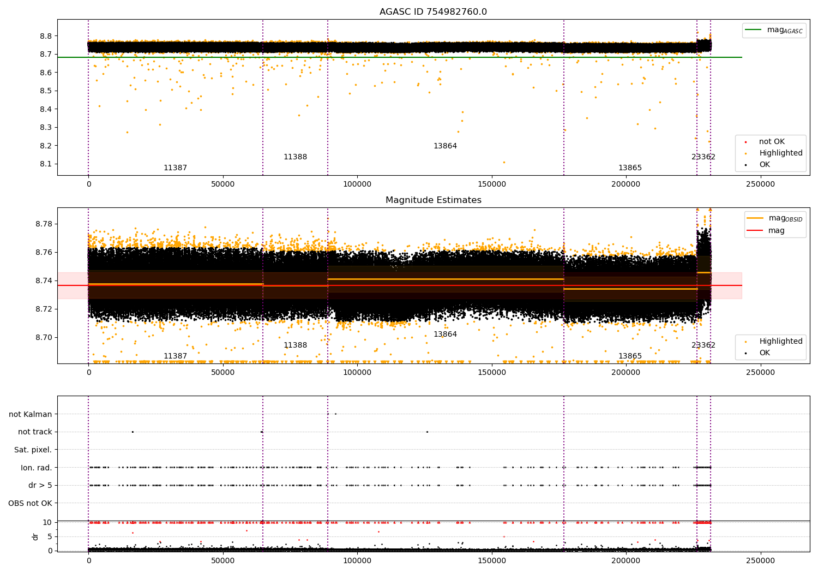Click the 8.78 y-axis tick label
This screenshot has width=818, height=573.
click(x=43, y=224)
